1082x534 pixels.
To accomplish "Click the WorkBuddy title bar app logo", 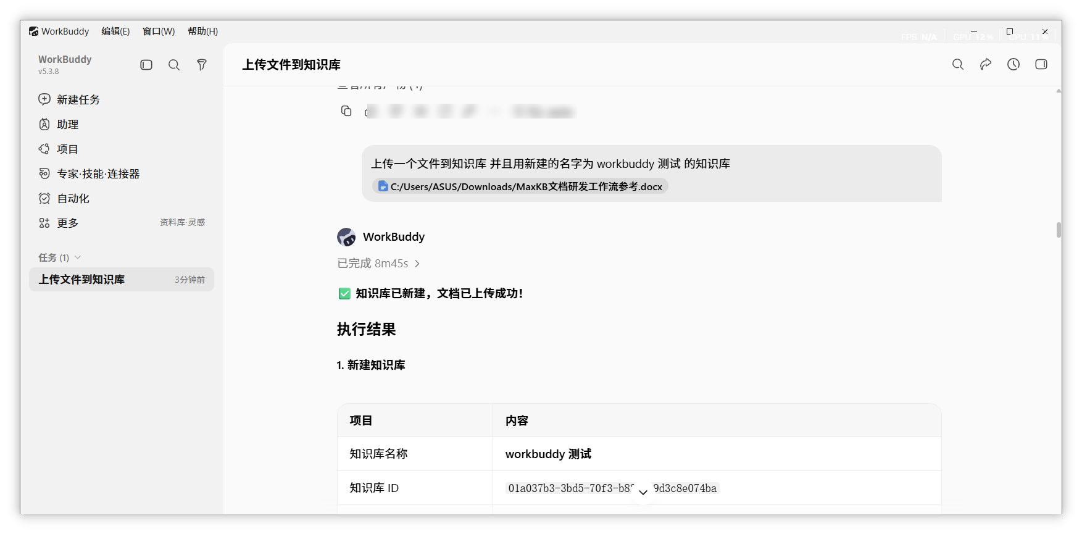I will [x=33, y=31].
